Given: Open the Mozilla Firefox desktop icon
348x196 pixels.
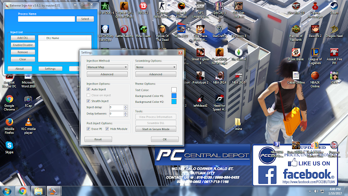Looking at the screenshot, I should click(x=9, y=126).
